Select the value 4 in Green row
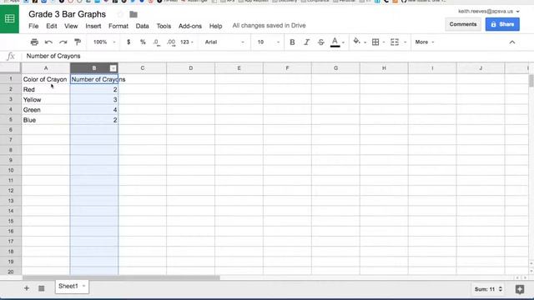The height and width of the screenshot is (300, 534). coord(94,110)
